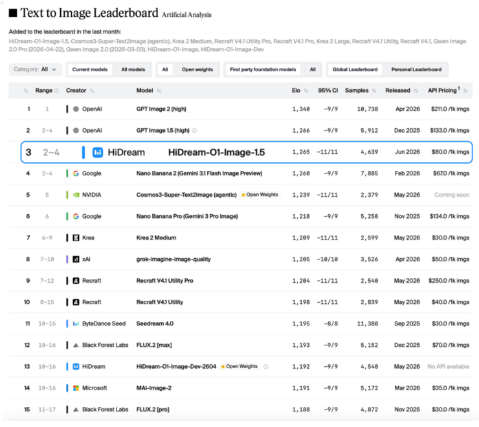
Task: Click the sort arrows beside Samples header
Action: [x=374, y=91]
